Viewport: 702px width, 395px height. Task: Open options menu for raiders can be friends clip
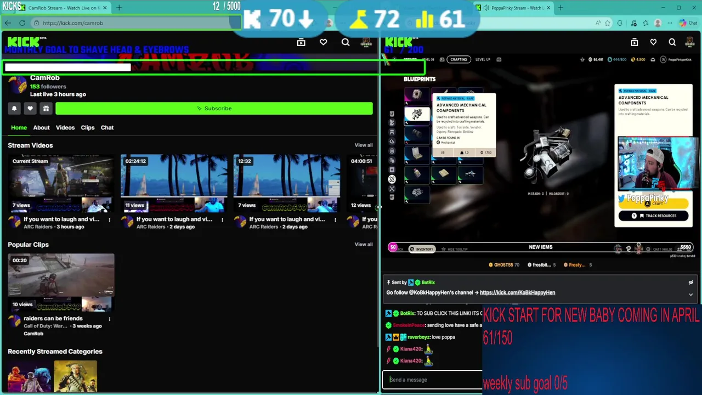(109, 319)
